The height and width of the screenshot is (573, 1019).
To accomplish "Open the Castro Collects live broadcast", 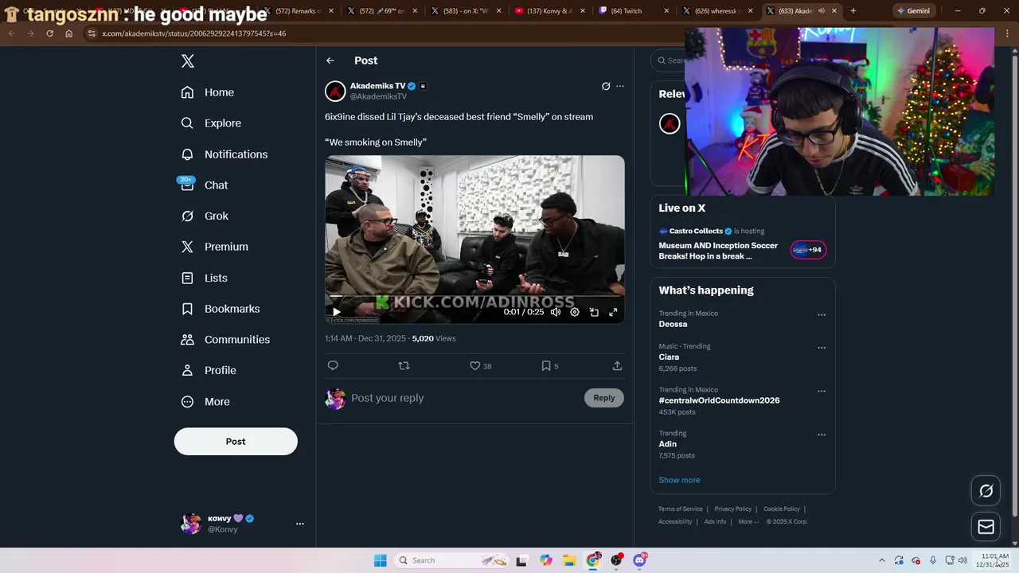I will point(742,244).
